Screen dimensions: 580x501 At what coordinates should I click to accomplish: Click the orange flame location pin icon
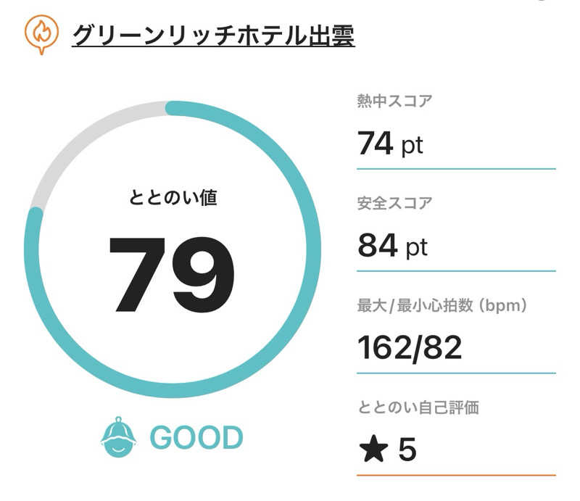point(41,34)
